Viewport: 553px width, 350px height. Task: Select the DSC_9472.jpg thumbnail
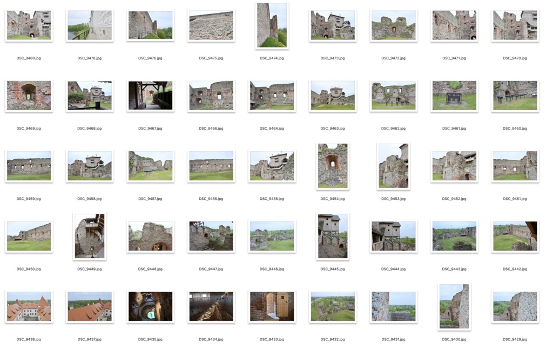(394, 25)
